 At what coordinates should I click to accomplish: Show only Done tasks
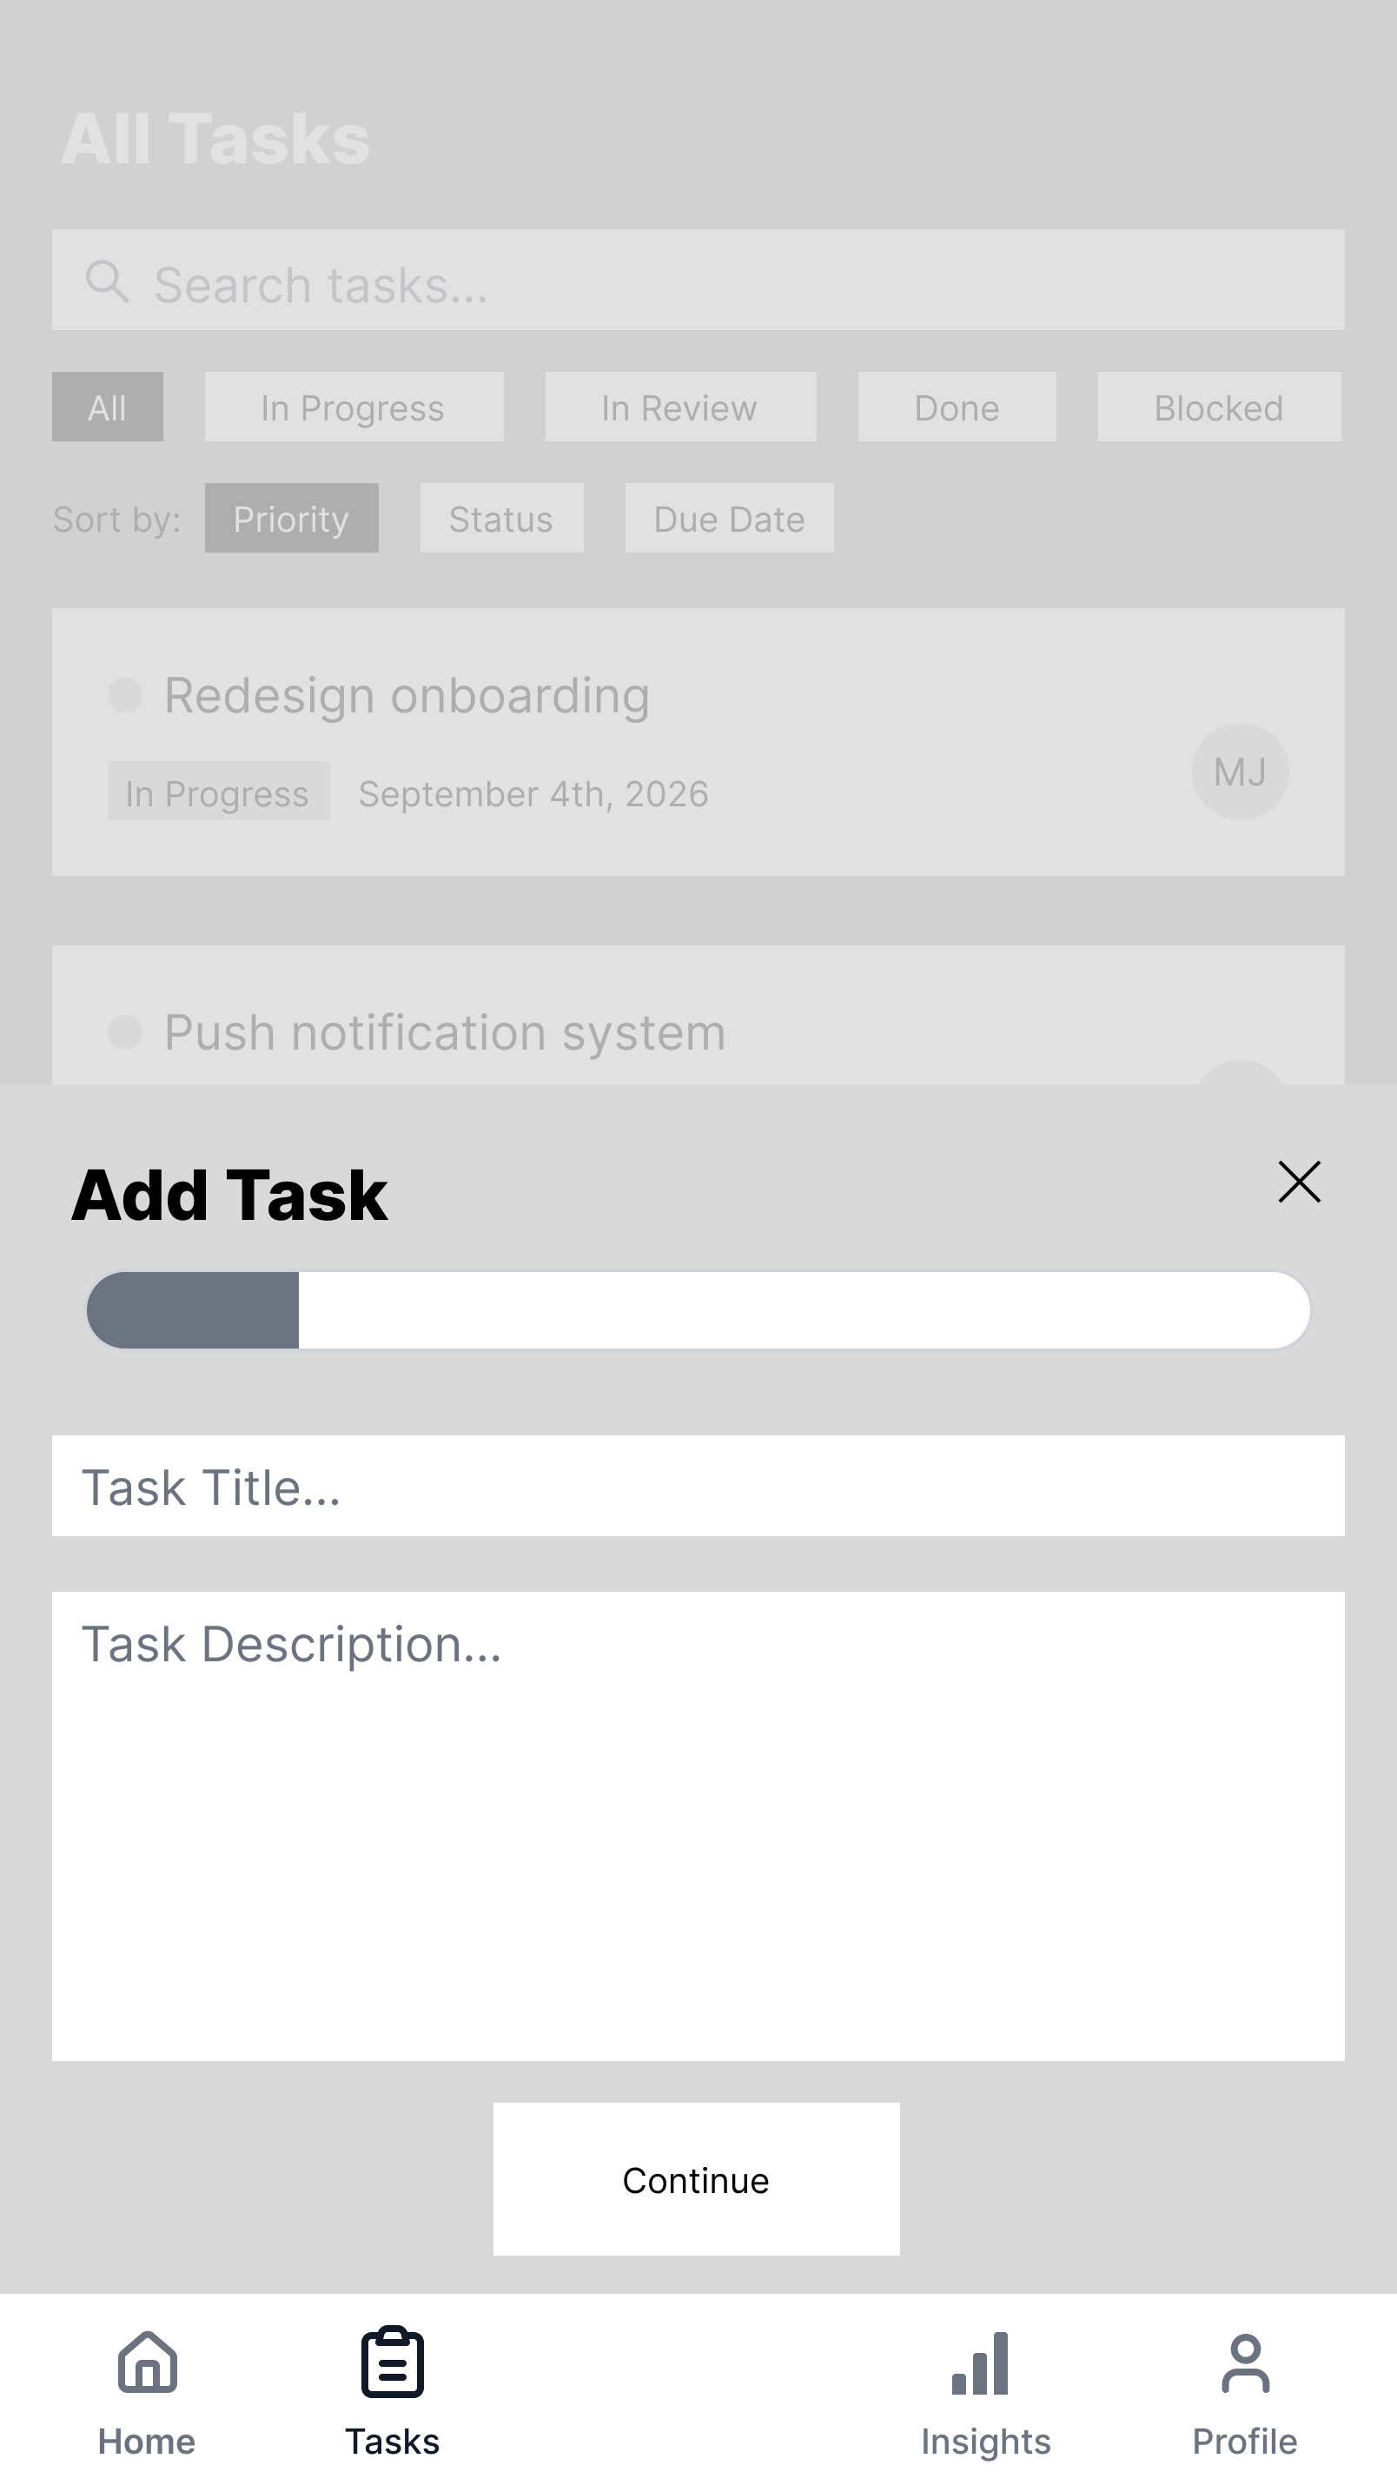click(x=957, y=408)
